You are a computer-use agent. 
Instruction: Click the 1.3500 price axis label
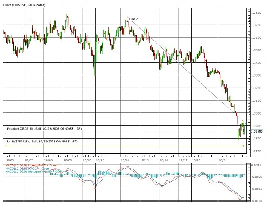click(x=256, y=50)
